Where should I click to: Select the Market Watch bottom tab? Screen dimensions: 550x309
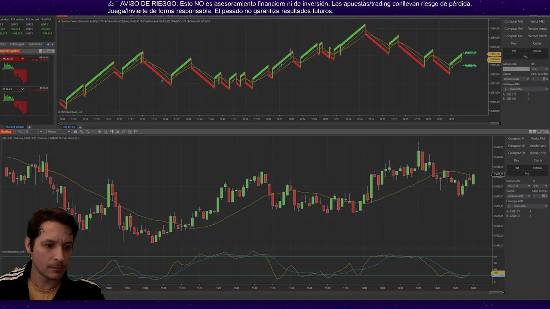[x=15, y=127]
